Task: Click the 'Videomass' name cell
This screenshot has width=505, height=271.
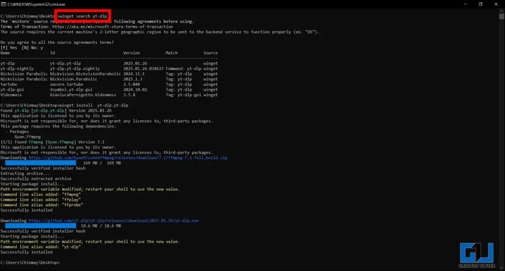Action: (11, 95)
